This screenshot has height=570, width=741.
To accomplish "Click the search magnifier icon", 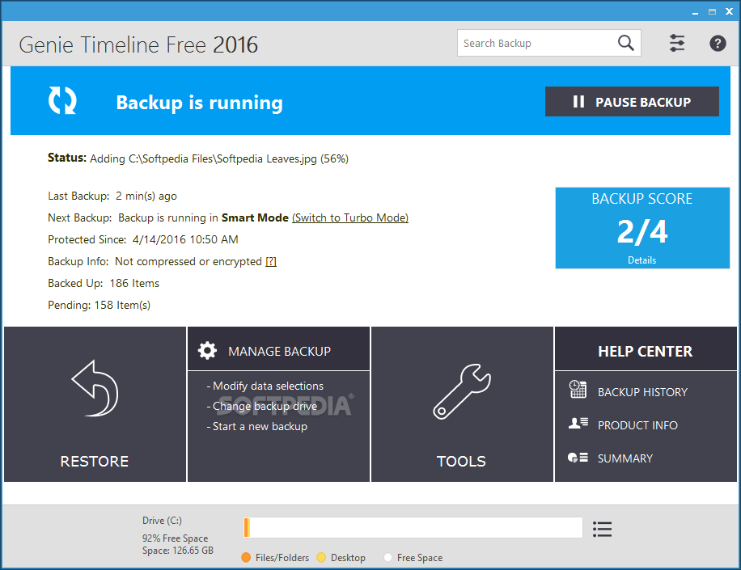I will click(x=625, y=43).
